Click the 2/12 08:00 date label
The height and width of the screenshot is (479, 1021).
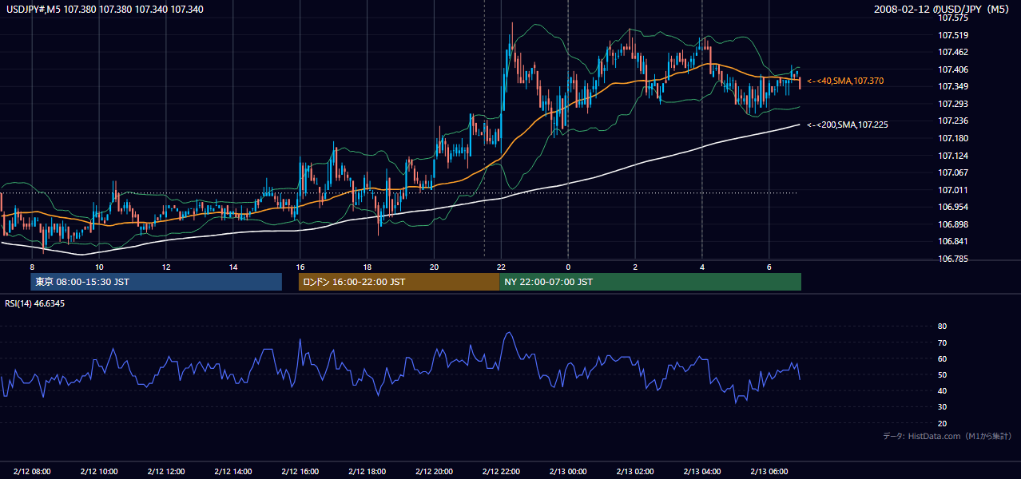(32, 471)
